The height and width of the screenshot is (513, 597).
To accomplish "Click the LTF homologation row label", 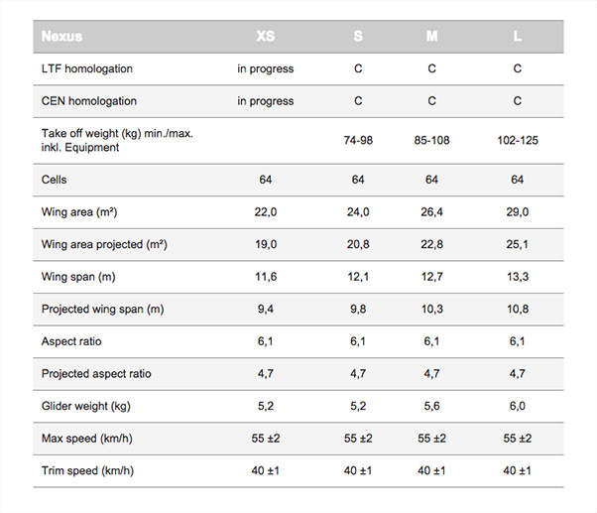I will [x=87, y=68].
